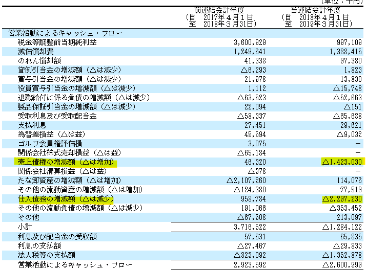This screenshot has height=270, width=367.
Task: Click the 213,097 other value
Action: [349, 217]
